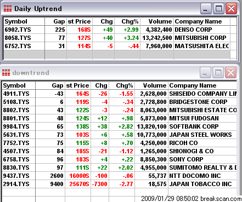Sort downtrend table by Volume column header
Viewport: 242px width, 202px height.
point(151,85)
